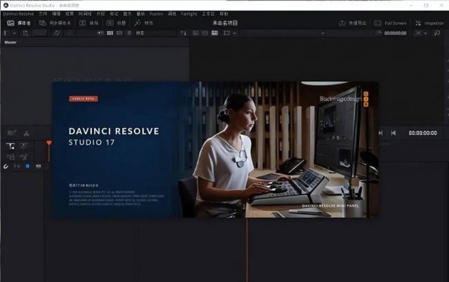
Task: Click the transport timecode 00:00:00:00
Action: tap(423, 133)
